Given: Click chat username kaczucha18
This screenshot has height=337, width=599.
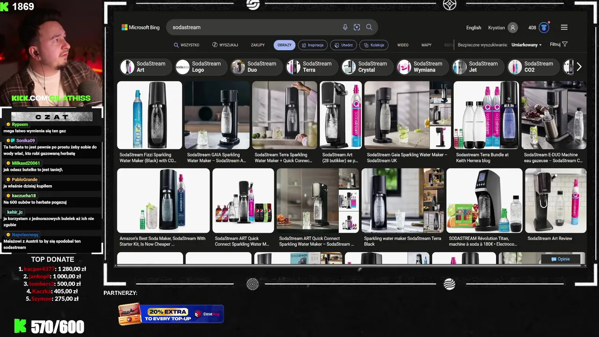Looking at the screenshot, I should 24,196.
